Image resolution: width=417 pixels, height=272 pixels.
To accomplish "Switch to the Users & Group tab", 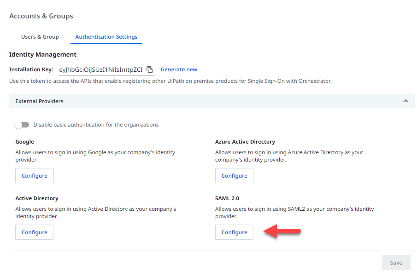I will pos(40,37).
